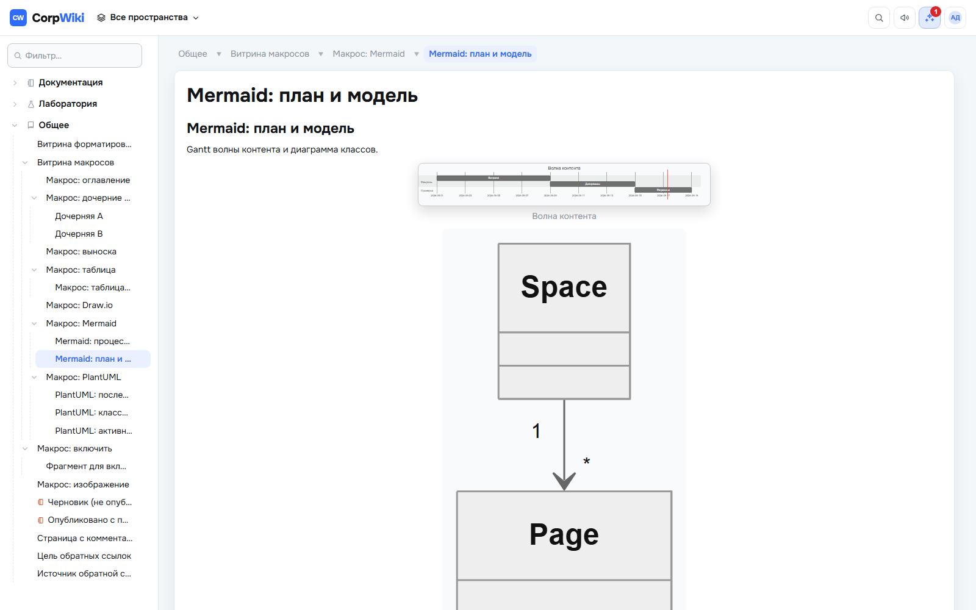This screenshot has width=976, height=610.
Task: Expand the Документация tree section
Action: point(15,83)
